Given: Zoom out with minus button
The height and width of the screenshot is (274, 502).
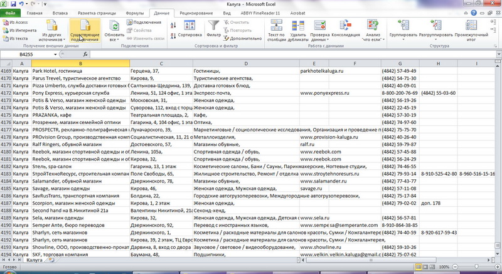Looking at the screenshot, I should pos(455,266).
